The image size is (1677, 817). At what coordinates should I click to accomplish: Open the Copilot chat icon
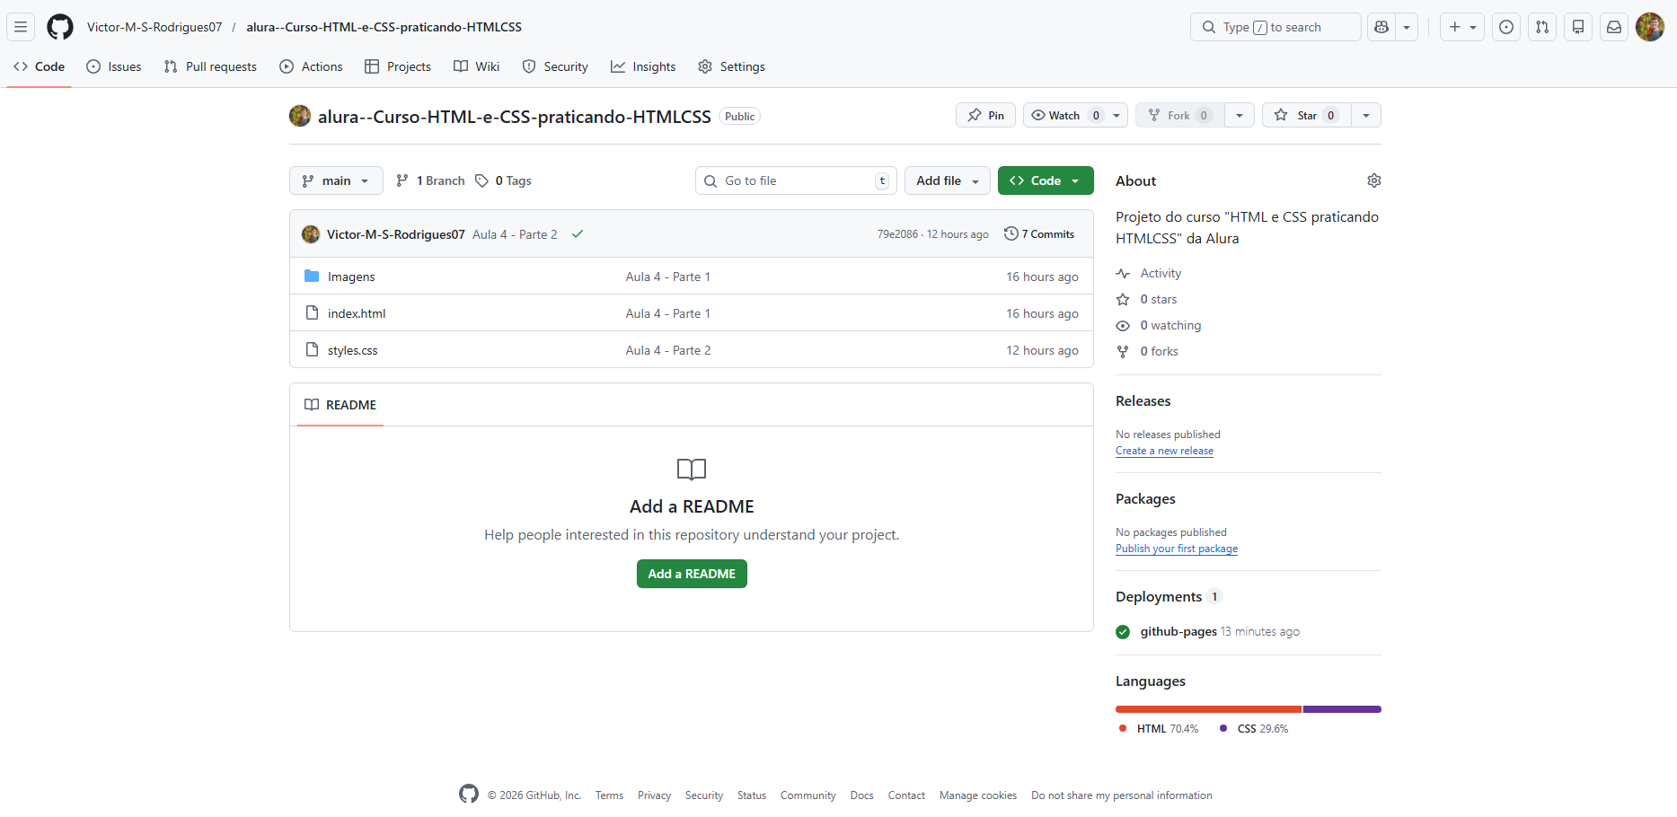tap(1381, 27)
